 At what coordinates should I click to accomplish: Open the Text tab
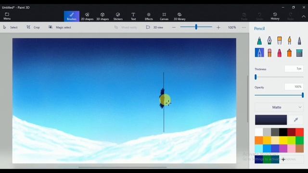(x=133, y=16)
